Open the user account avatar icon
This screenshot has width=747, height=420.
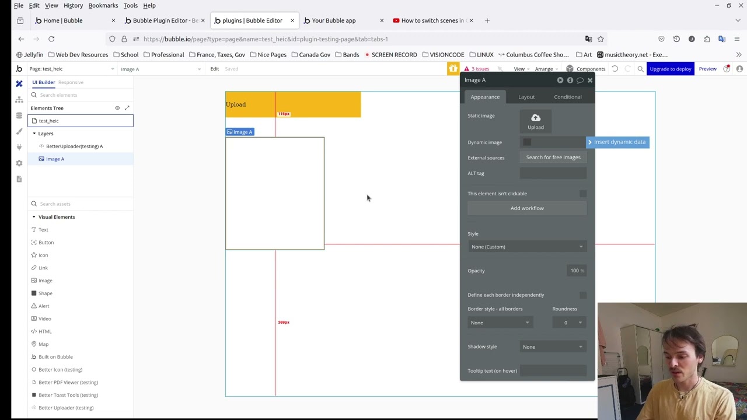click(x=739, y=69)
